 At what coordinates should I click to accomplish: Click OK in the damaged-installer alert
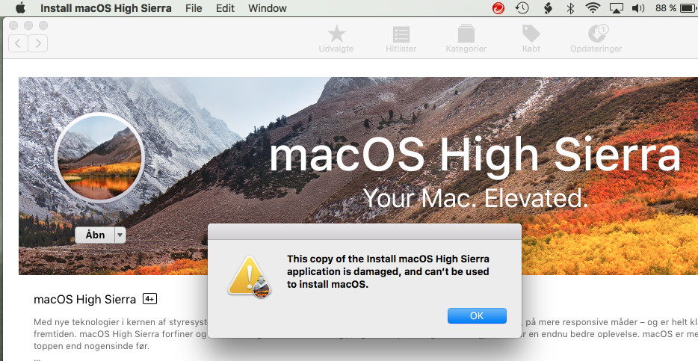(477, 315)
